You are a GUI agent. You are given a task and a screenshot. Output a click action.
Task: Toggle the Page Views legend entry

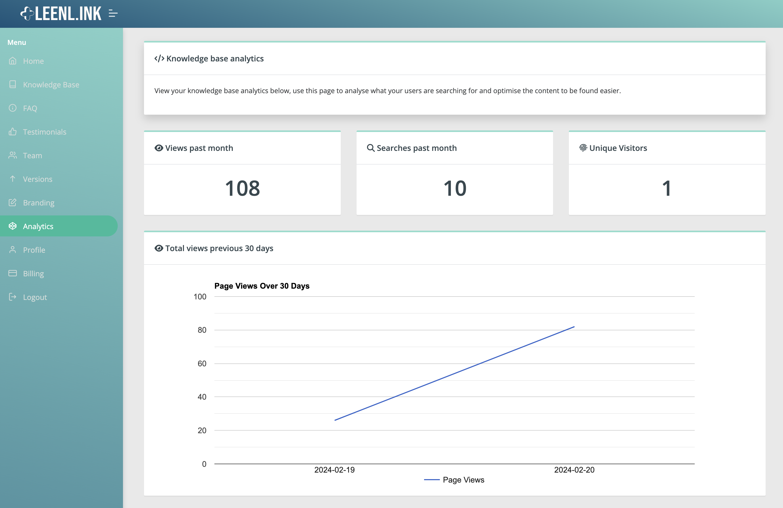tap(454, 480)
